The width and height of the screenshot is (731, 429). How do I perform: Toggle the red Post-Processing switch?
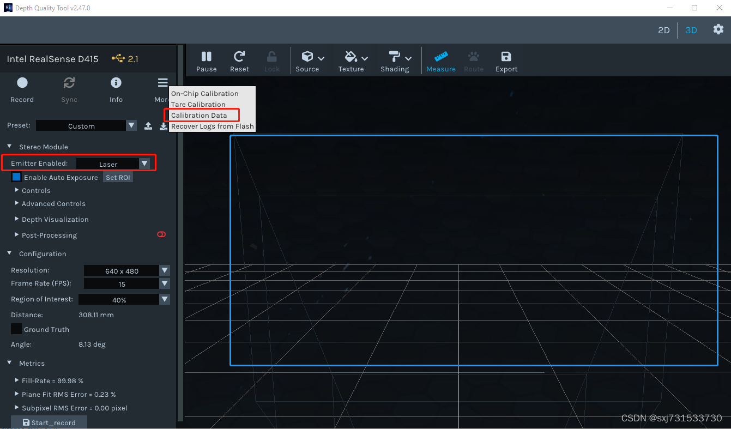pos(161,234)
